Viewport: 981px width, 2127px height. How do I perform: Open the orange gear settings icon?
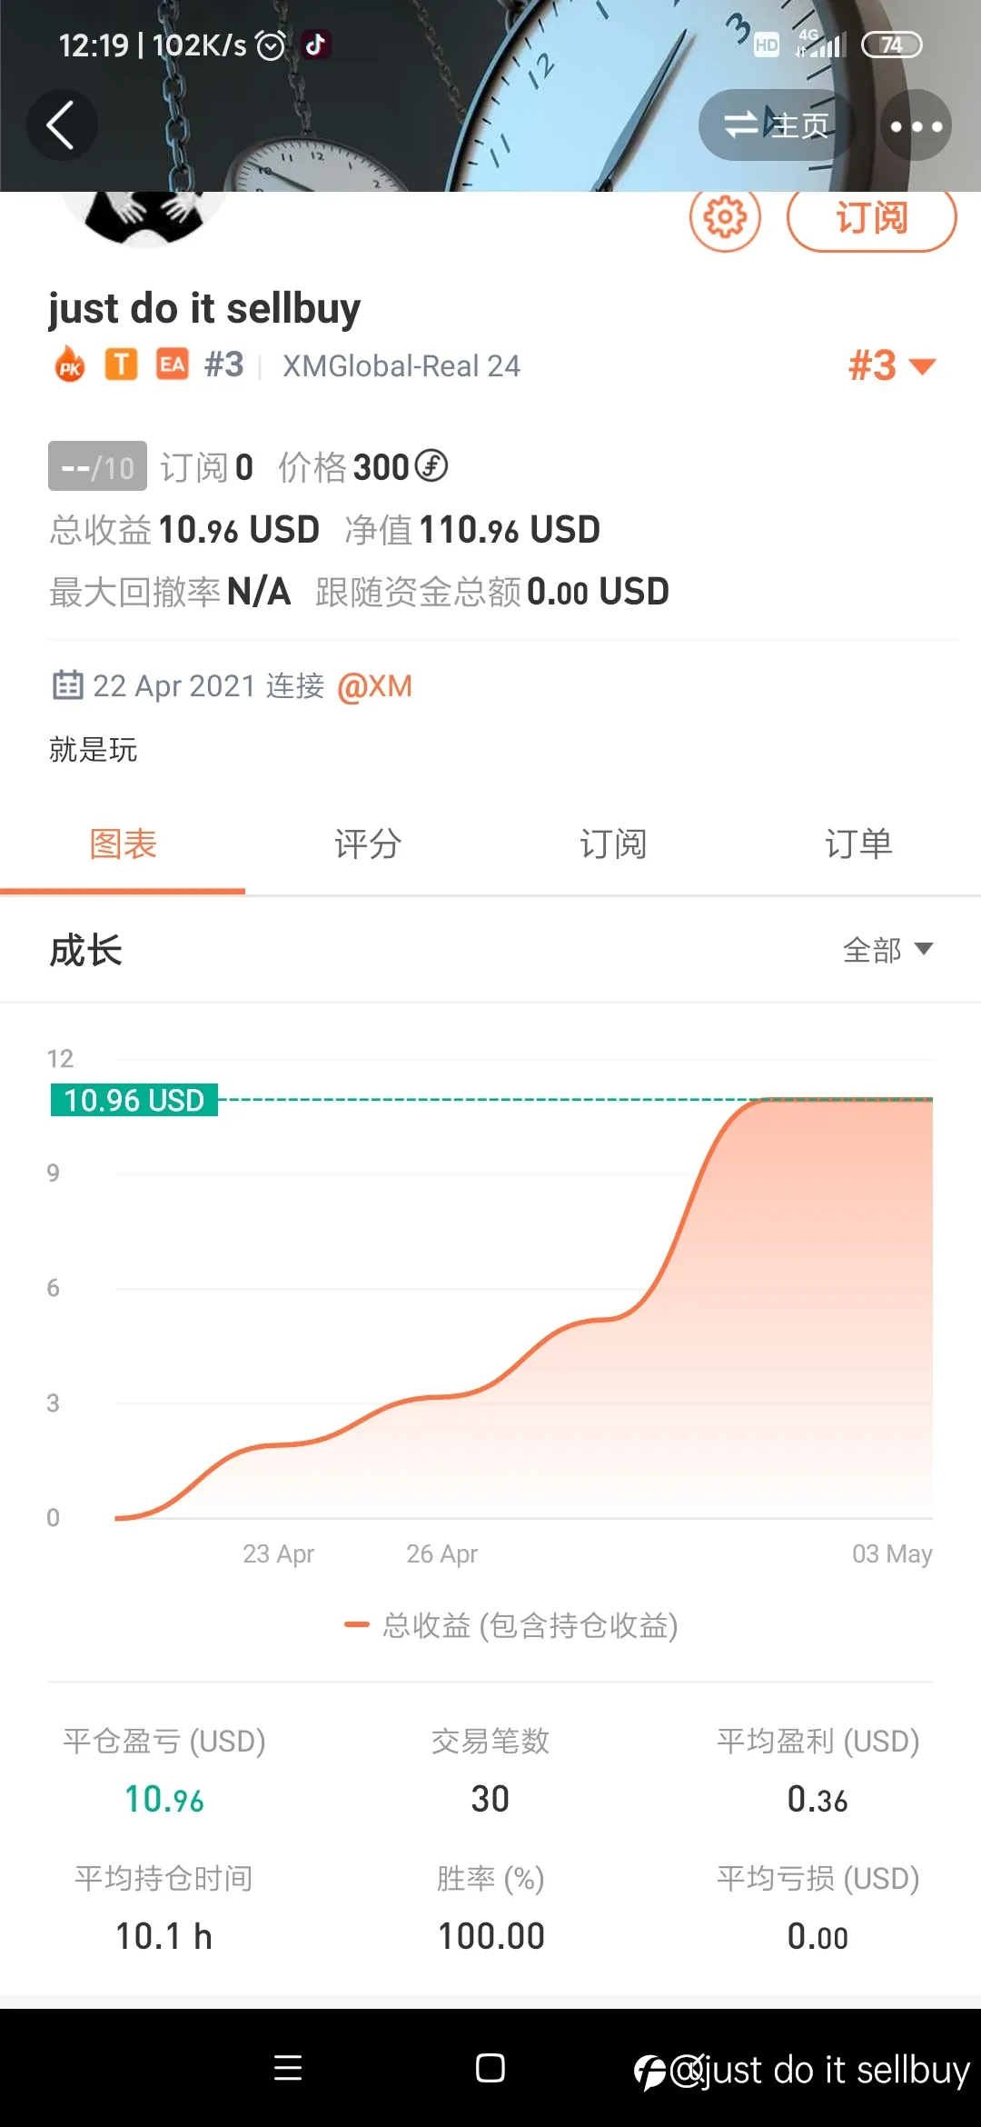tap(725, 218)
